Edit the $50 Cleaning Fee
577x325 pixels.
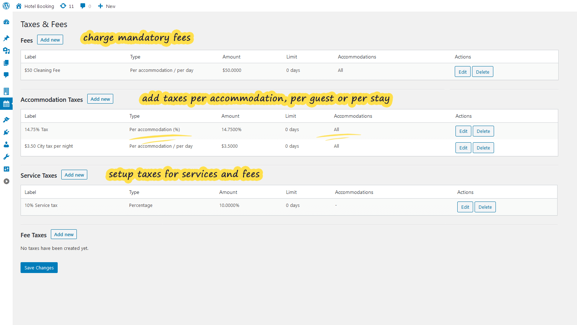click(463, 72)
